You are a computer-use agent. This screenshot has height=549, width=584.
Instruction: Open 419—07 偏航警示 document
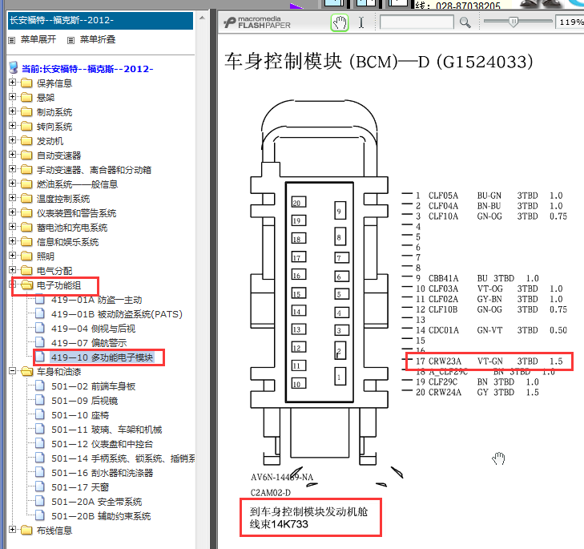click(x=89, y=343)
